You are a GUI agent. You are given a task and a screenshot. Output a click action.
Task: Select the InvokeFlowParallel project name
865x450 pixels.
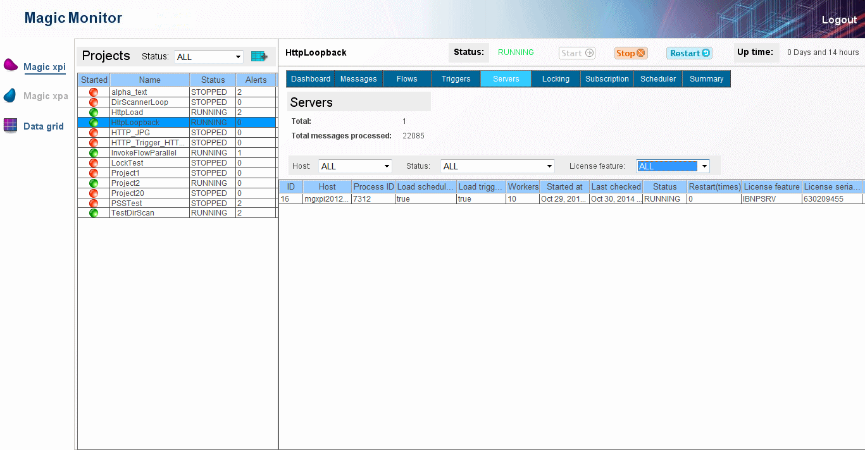[144, 153]
